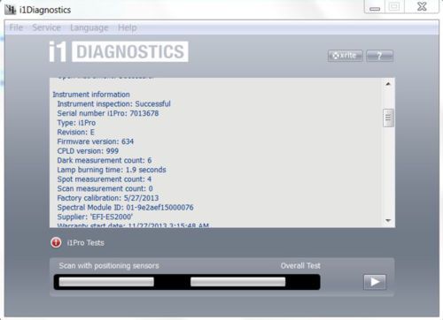Screen dimensions: 443x320
Task: Click the i1Diagnostics title bar app icon
Action: tap(11, 10)
